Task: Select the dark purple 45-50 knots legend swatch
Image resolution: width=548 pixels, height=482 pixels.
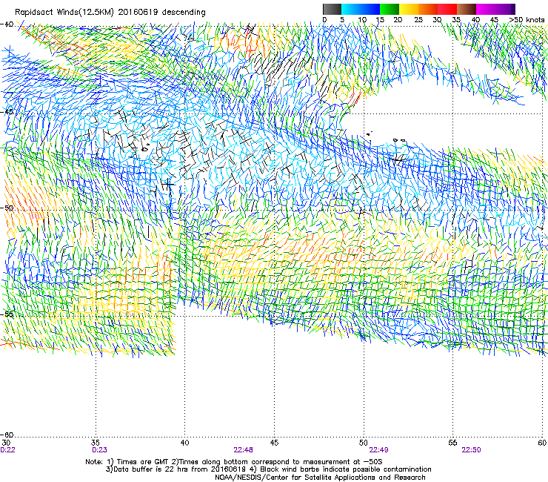Action: [x=505, y=9]
